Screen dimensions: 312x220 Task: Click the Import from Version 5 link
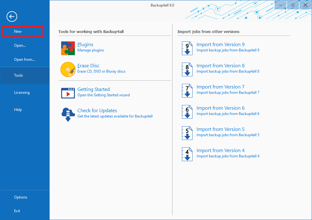pyautogui.click(x=221, y=129)
